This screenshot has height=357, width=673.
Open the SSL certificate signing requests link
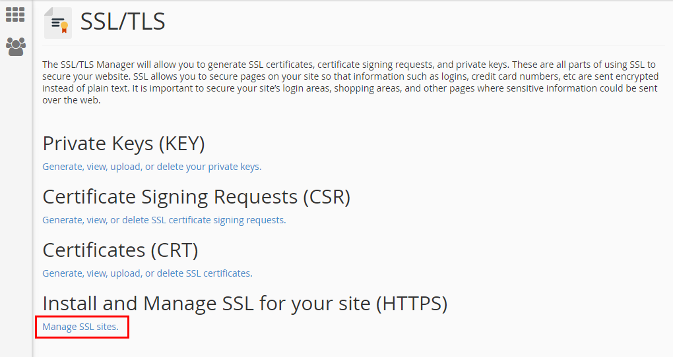[x=164, y=220]
